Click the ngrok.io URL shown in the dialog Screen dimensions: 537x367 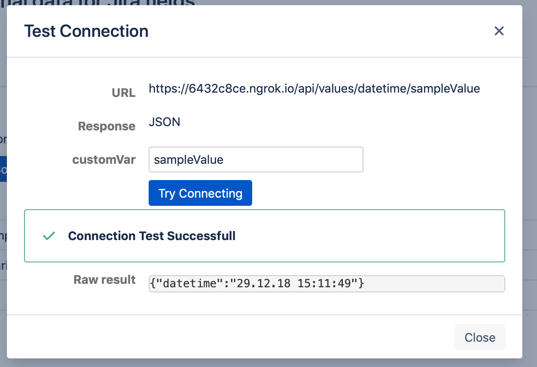(314, 89)
